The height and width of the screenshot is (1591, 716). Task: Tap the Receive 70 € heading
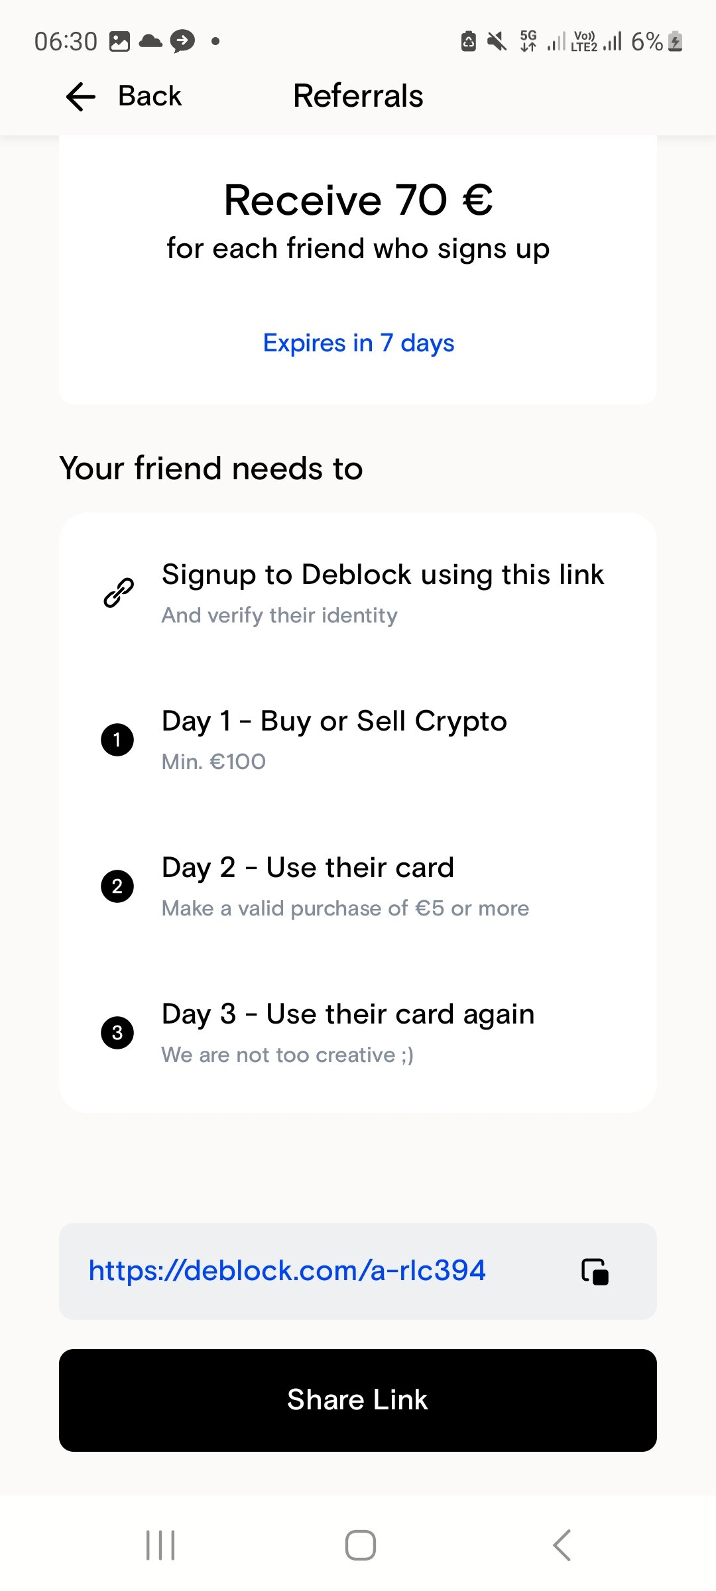click(x=358, y=200)
